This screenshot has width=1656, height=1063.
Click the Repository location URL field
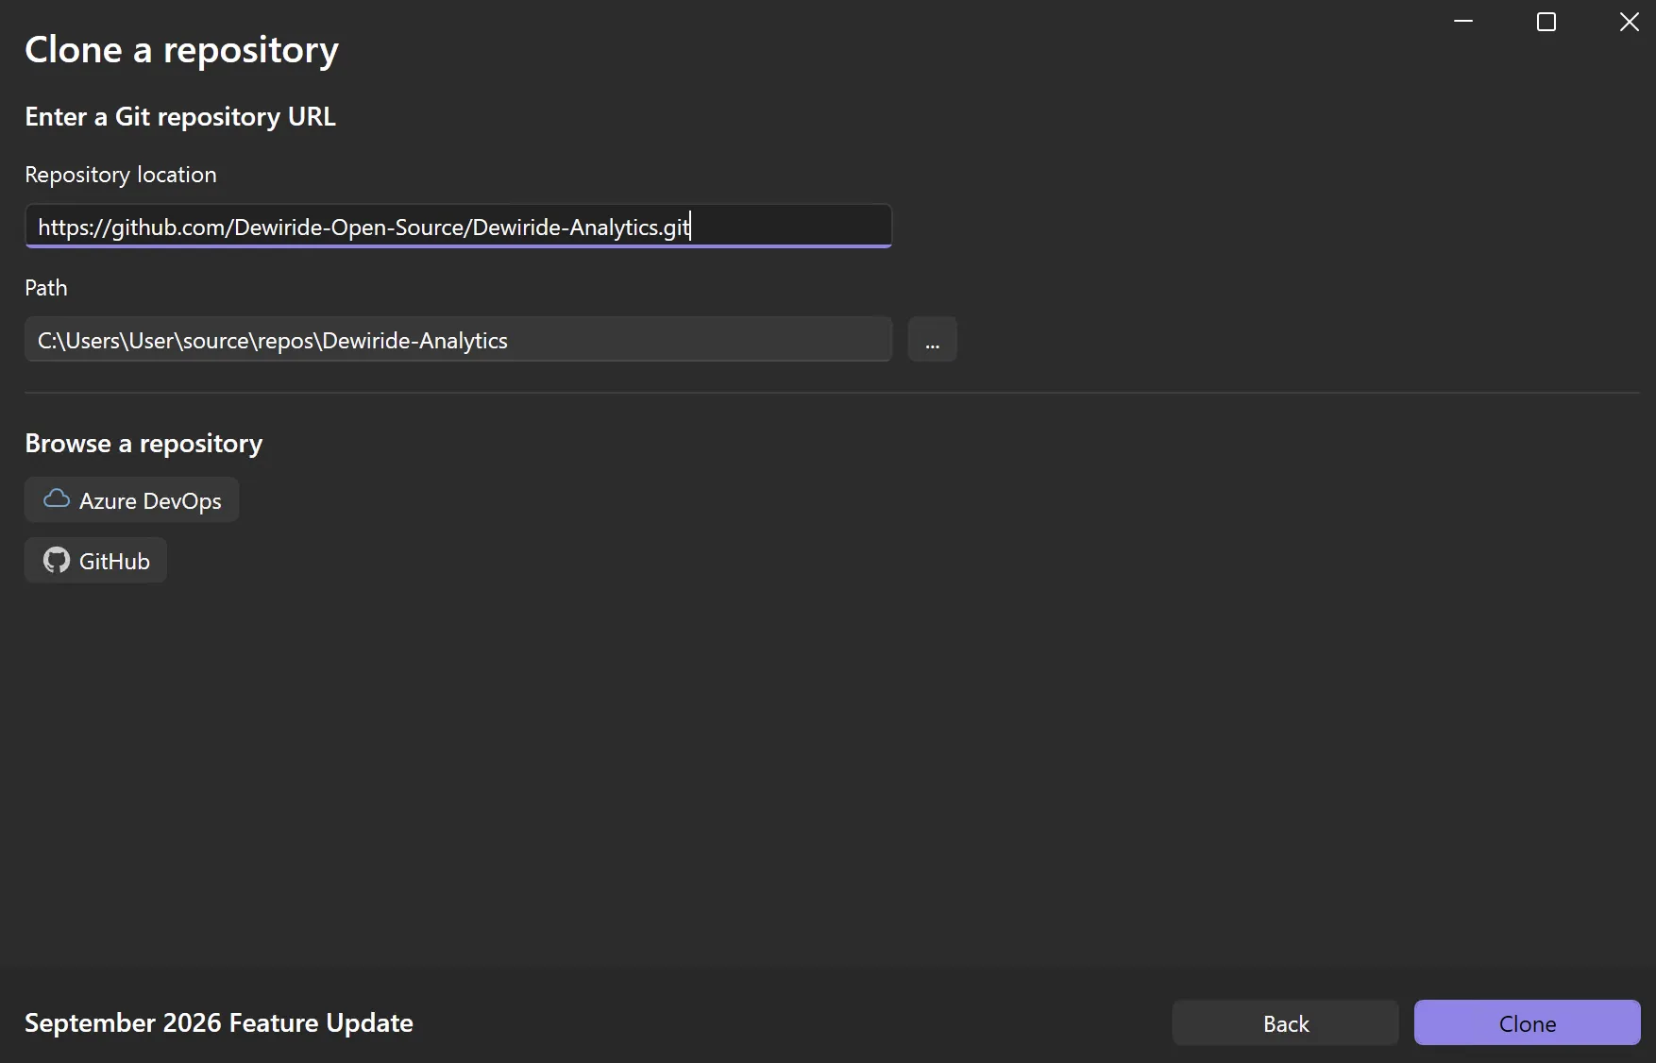(458, 227)
